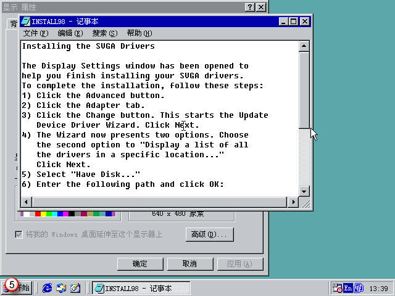Click the horizontal scrollbar left arrow
The height and width of the screenshot is (296, 395).
[26, 202]
